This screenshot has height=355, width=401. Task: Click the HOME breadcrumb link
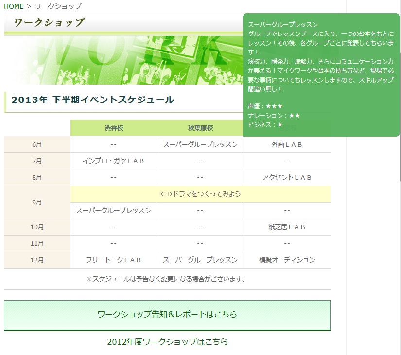click(x=14, y=6)
